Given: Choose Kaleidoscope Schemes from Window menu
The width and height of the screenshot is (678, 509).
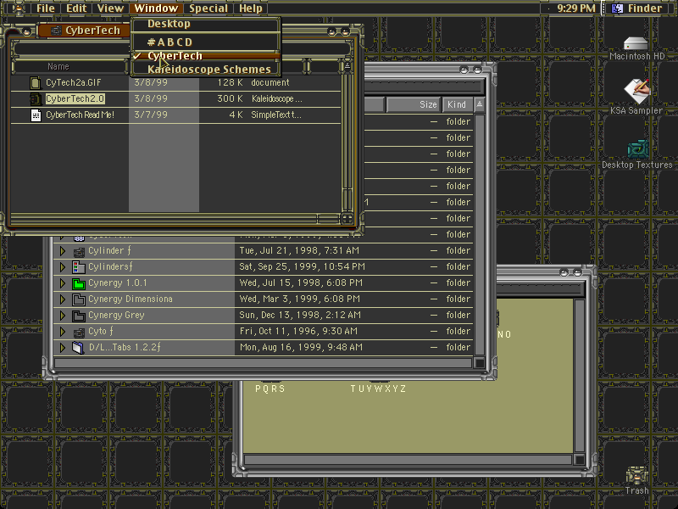Looking at the screenshot, I should pos(206,70).
